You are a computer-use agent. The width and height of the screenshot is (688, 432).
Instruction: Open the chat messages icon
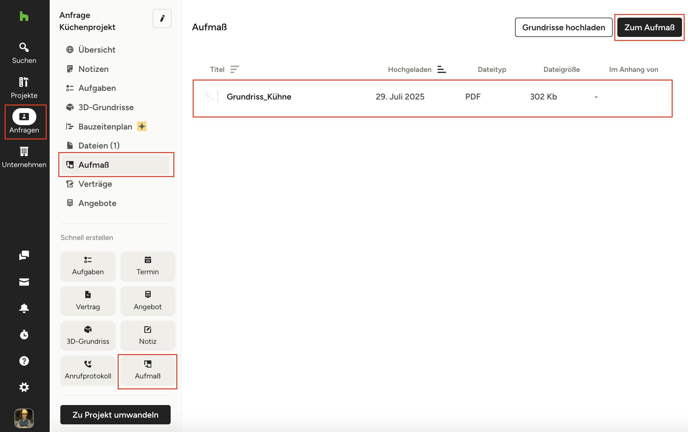[x=24, y=255]
